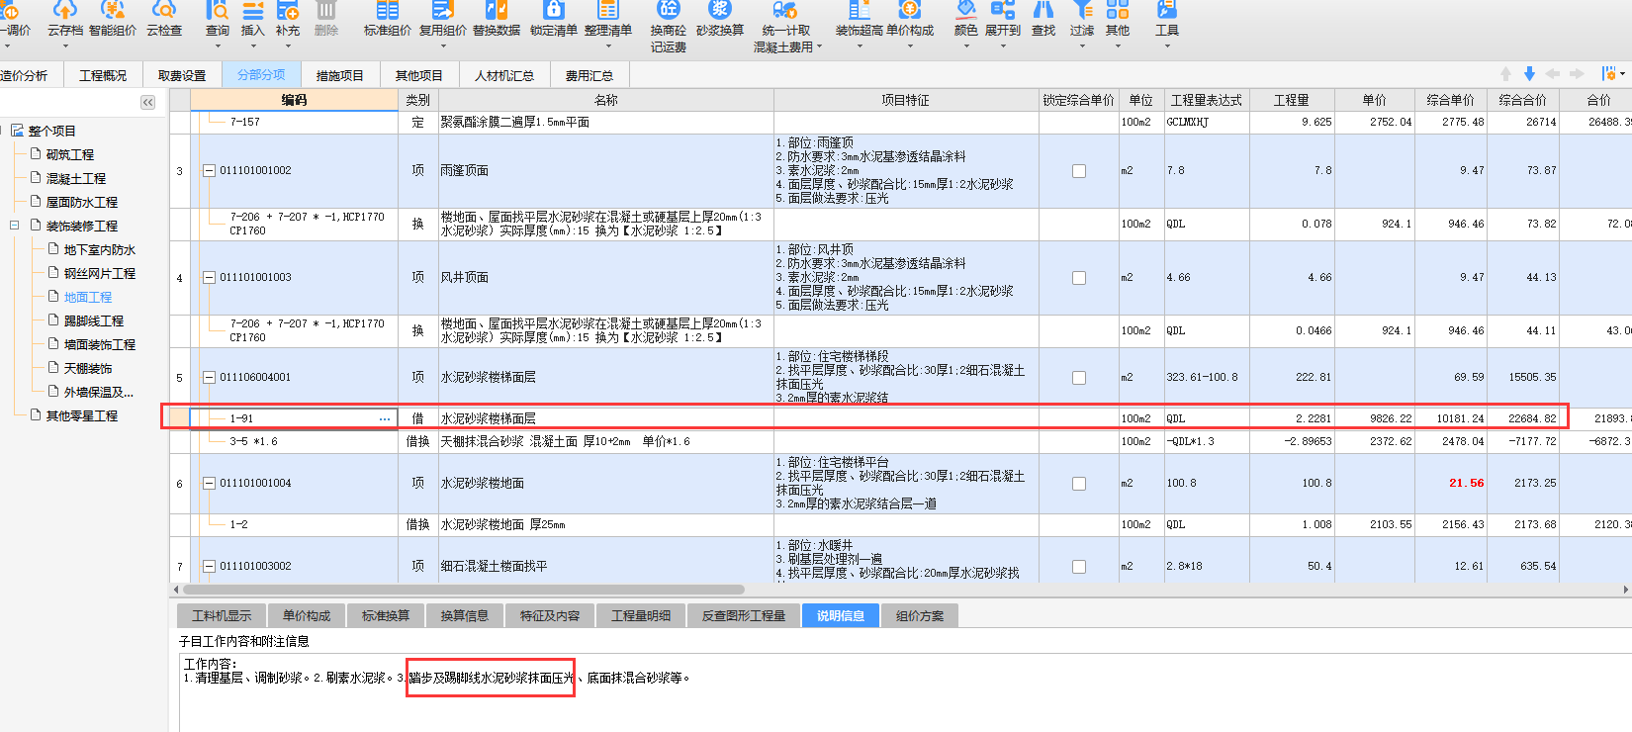Open the 组价方案 bottom tab

920,616
